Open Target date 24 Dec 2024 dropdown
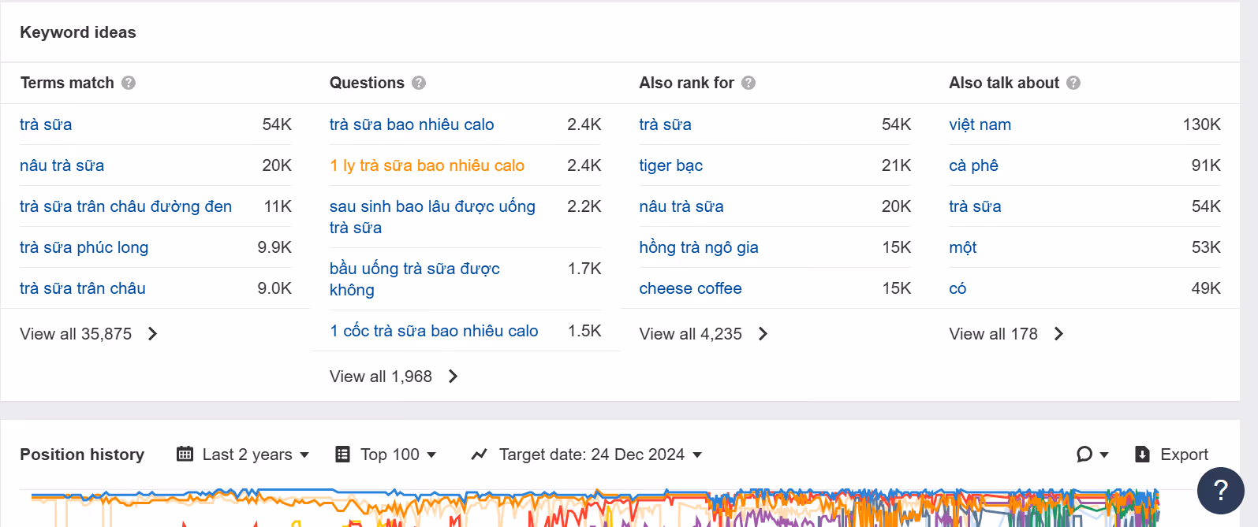This screenshot has width=1258, height=527. 586,455
